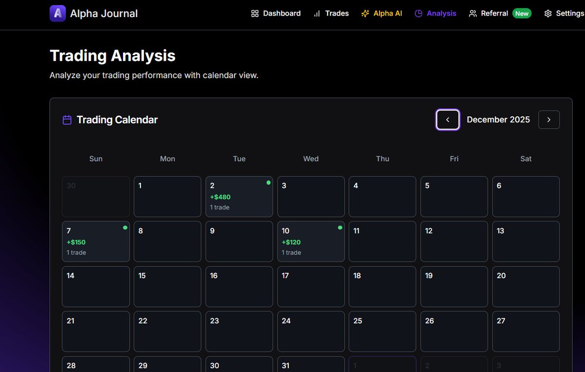Select December 13 calendar cell
Image resolution: width=585 pixels, height=372 pixels.
(525, 242)
